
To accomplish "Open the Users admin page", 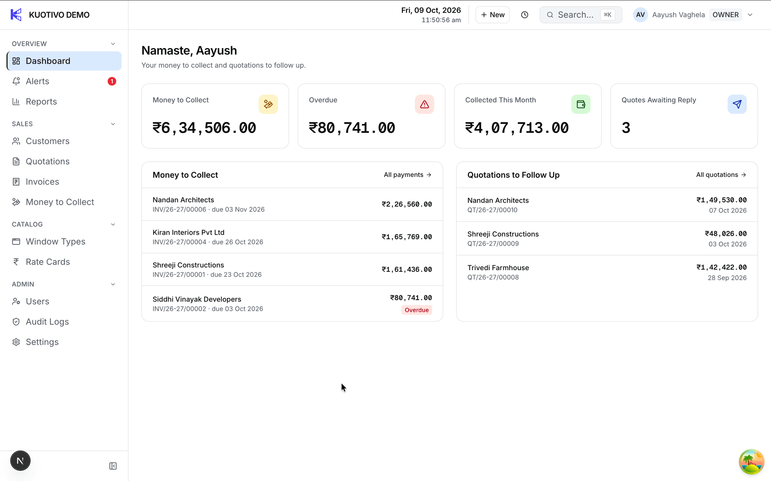I will click(x=64, y=301).
